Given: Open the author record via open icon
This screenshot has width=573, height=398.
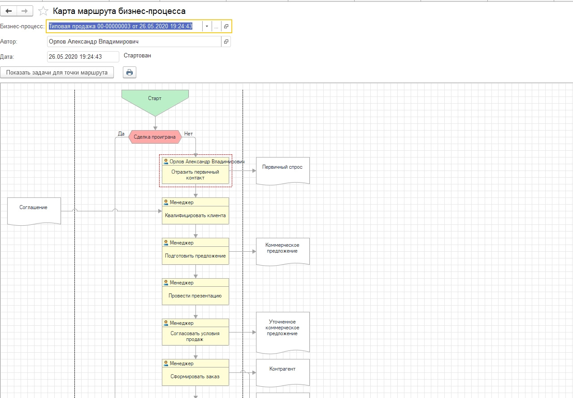Looking at the screenshot, I should (x=226, y=42).
